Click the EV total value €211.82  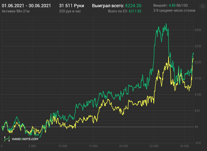[x=135, y=11]
